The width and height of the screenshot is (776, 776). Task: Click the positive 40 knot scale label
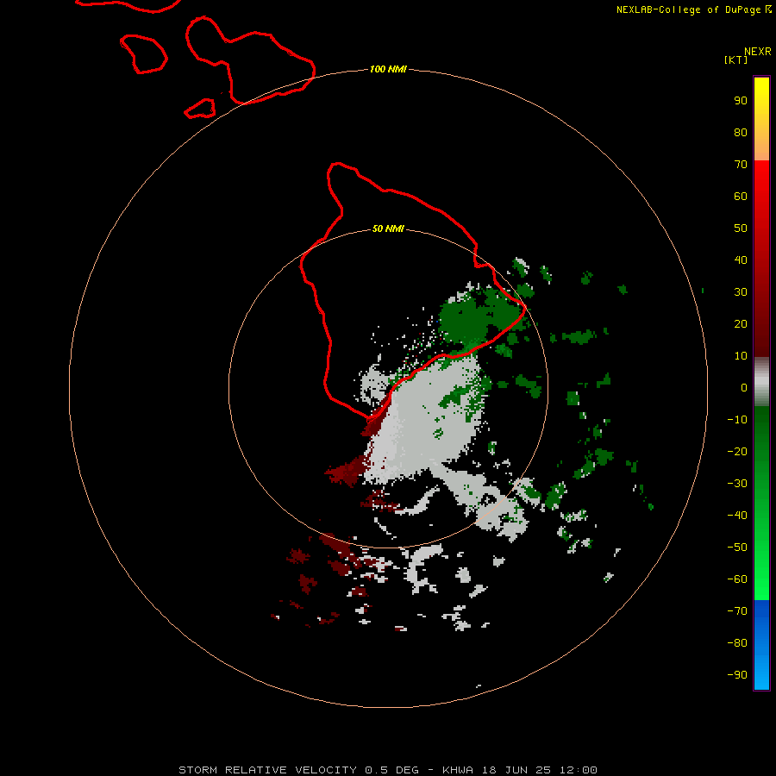tap(741, 260)
